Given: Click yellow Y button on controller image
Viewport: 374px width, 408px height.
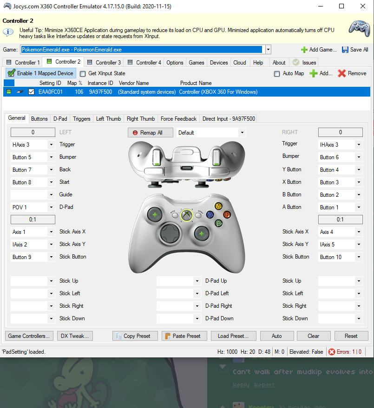Looking at the screenshot, I should click(x=218, y=207).
